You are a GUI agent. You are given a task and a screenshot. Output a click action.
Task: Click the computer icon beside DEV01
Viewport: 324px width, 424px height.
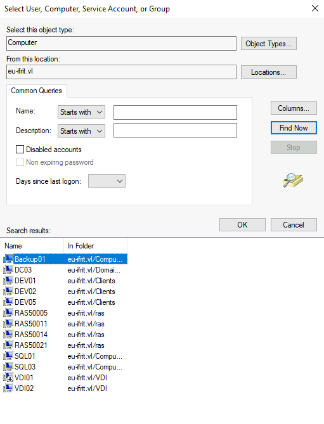[8, 281]
